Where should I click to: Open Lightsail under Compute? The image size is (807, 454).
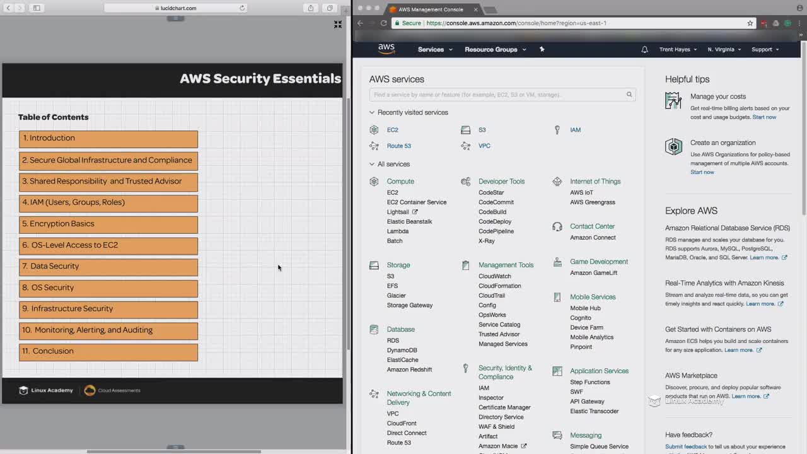pyautogui.click(x=398, y=212)
